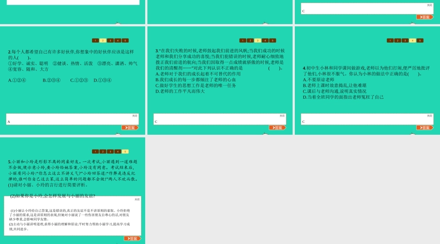
Task: Click option A.①②④ in question 2
Action: click(17, 80)
